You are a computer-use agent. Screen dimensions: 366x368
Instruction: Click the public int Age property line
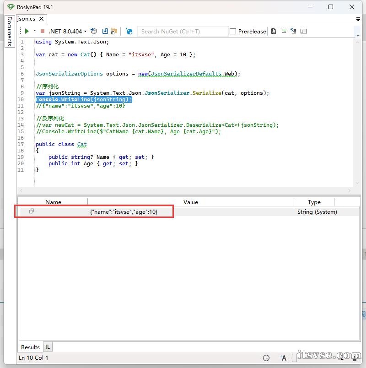[93, 163]
